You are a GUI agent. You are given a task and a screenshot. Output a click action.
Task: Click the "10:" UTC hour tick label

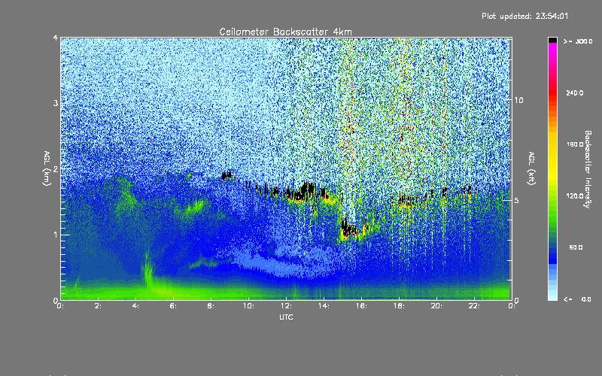point(248,306)
